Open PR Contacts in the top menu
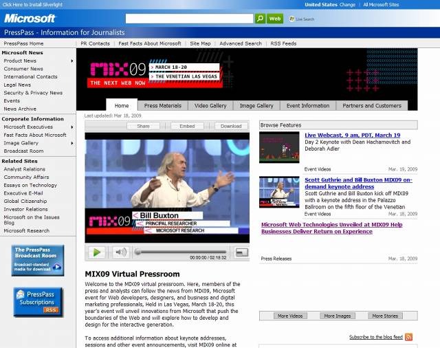Image resolution: width=440 pixels, height=348 pixels. (x=95, y=43)
